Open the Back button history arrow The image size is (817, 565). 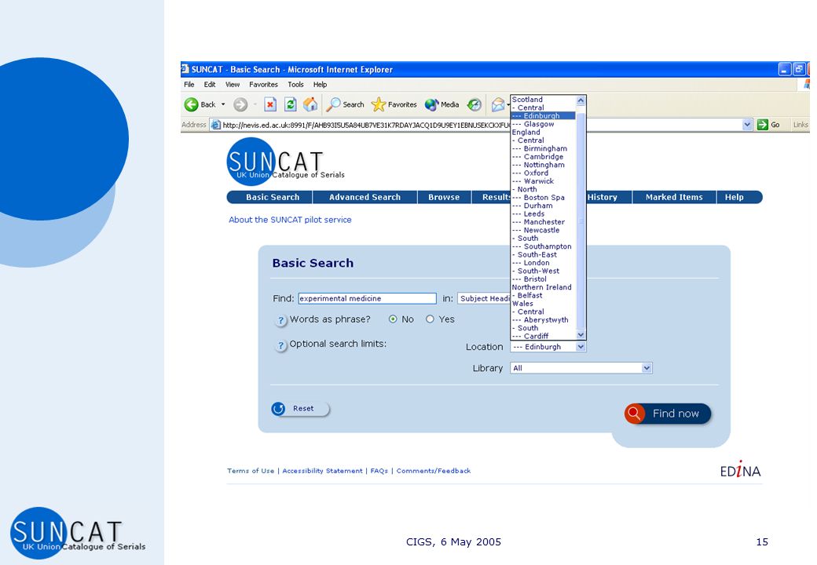(223, 104)
